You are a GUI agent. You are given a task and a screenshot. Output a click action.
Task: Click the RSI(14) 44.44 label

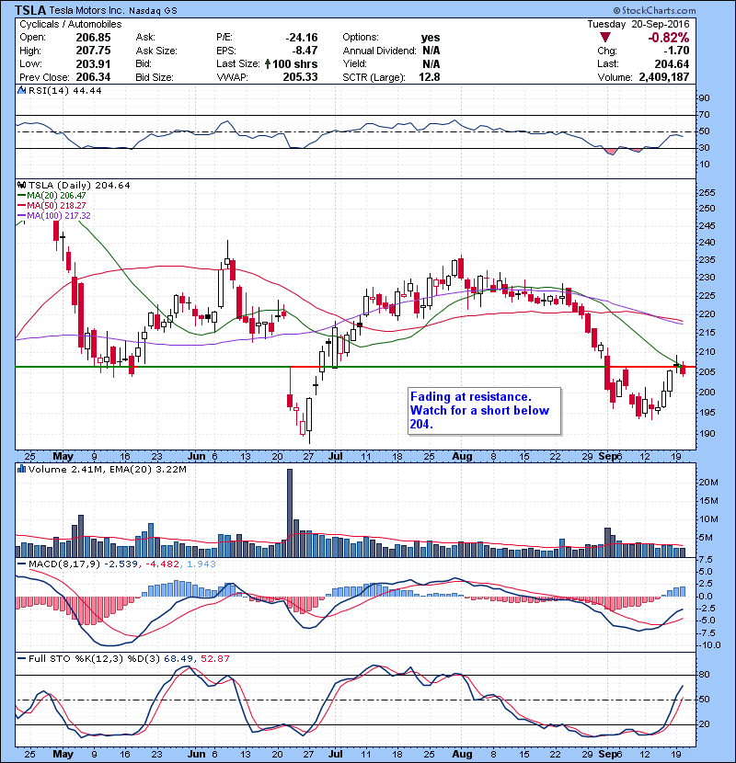(64, 90)
